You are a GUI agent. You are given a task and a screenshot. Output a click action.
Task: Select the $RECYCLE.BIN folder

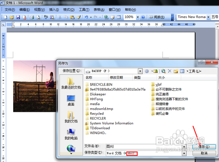(x=99, y=85)
